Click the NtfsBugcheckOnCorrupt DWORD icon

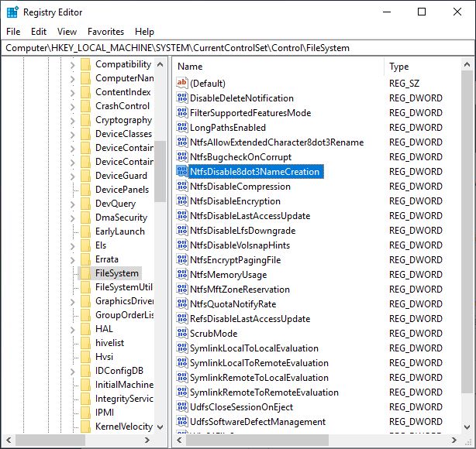(182, 156)
